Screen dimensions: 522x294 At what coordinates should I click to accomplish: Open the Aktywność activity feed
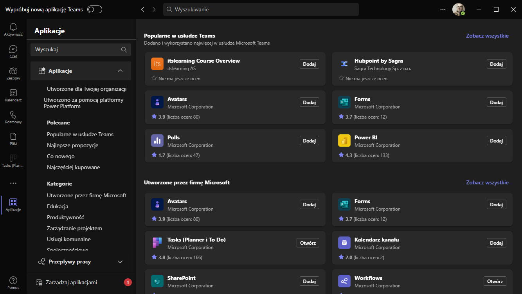click(x=13, y=29)
